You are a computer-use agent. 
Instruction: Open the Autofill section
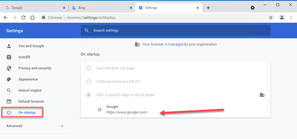click(24, 57)
